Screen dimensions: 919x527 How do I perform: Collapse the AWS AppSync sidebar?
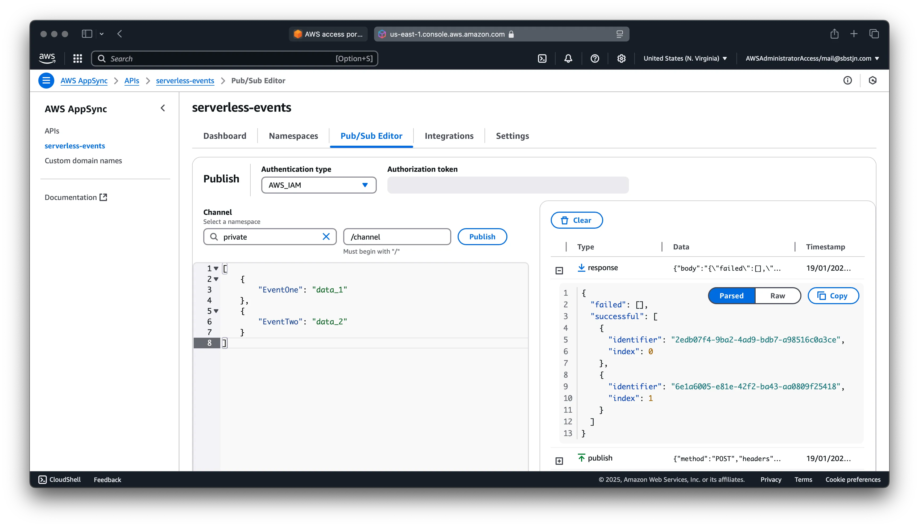pos(163,108)
